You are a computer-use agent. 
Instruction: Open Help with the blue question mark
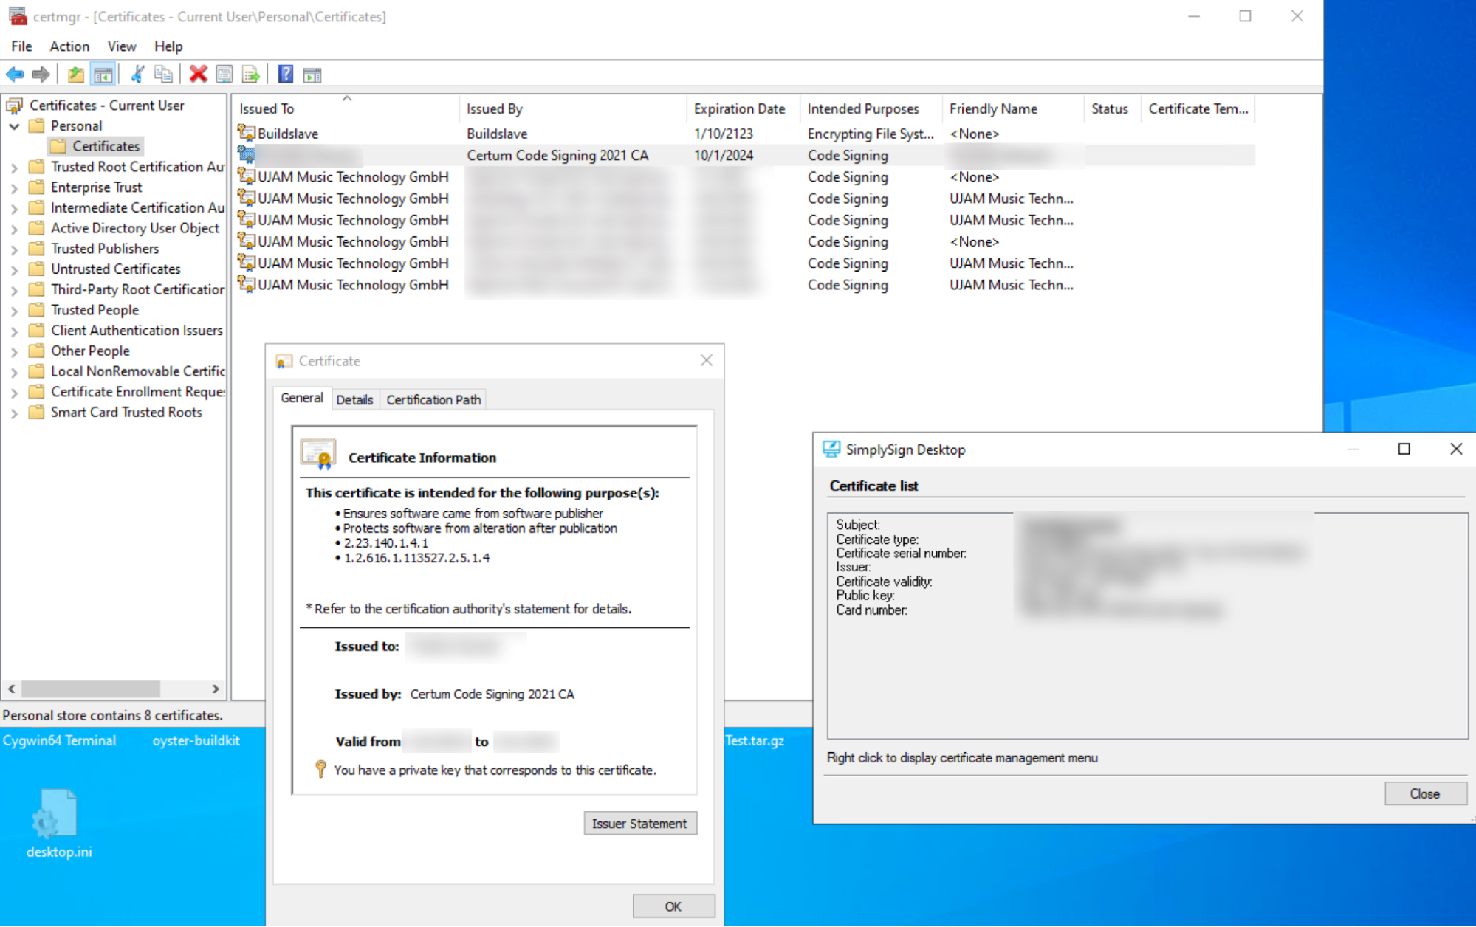286,75
